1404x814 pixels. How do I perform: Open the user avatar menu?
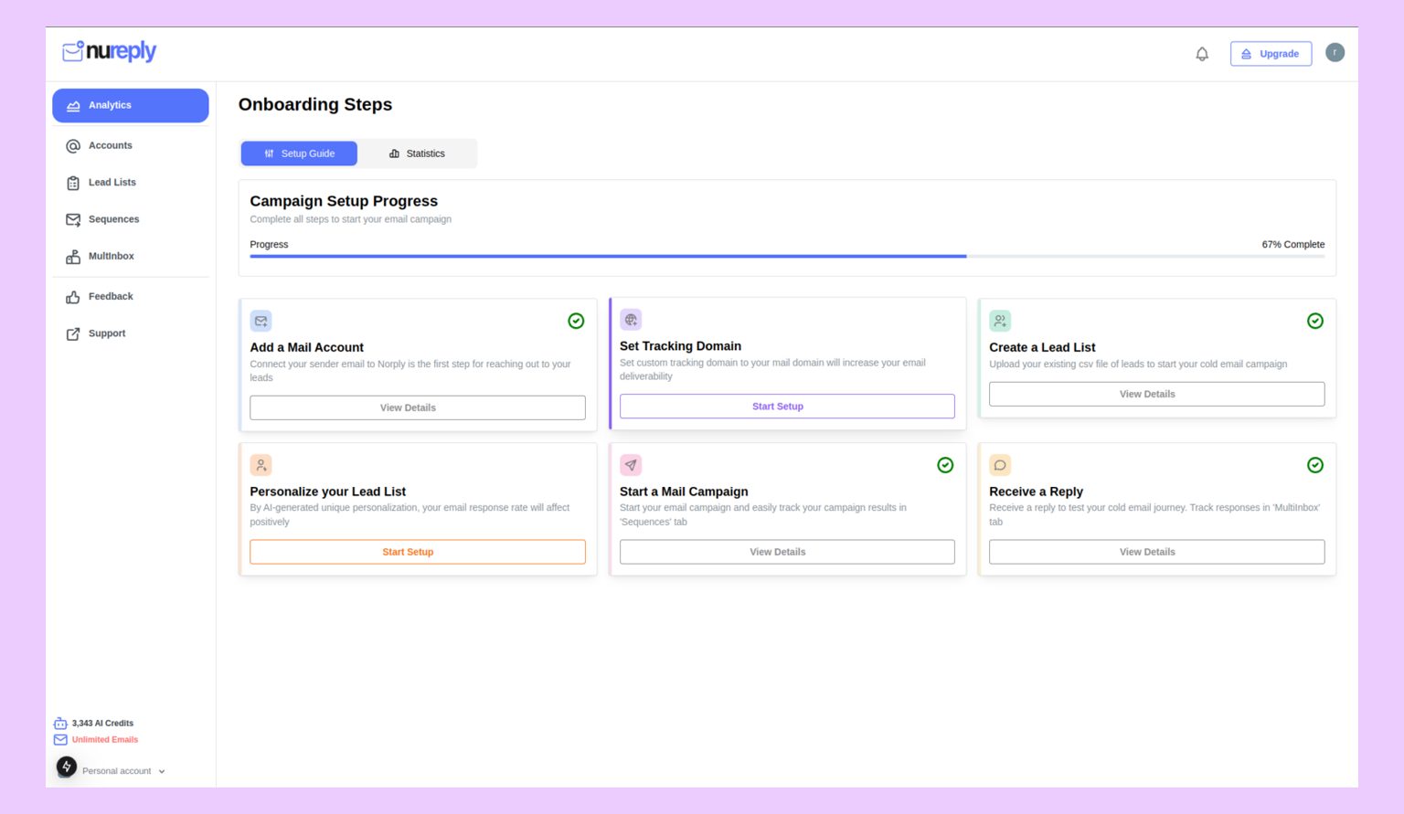[x=1335, y=52]
